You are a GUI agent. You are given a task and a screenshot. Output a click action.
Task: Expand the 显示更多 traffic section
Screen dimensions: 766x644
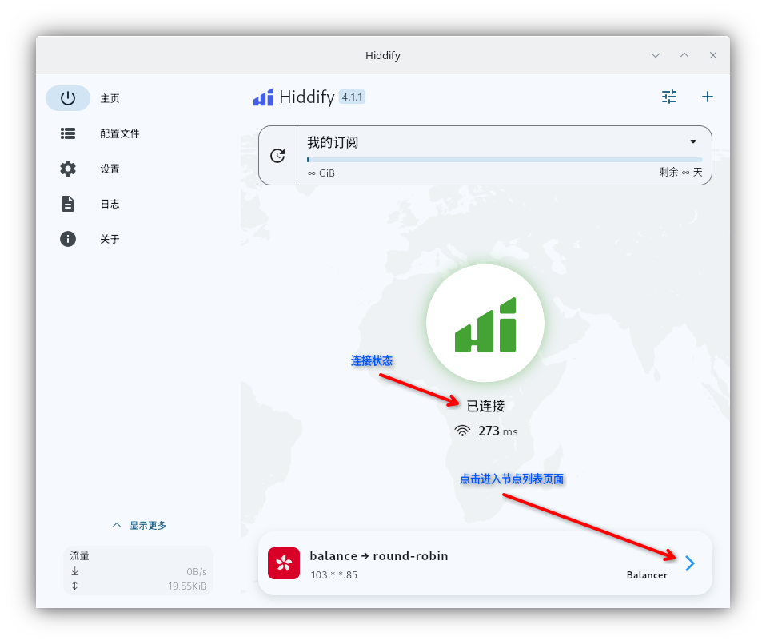tap(139, 525)
